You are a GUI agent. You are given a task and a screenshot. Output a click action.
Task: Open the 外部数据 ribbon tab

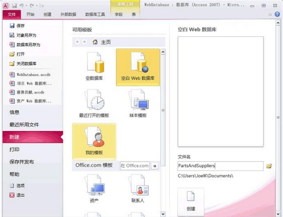click(x=68, y=14)
